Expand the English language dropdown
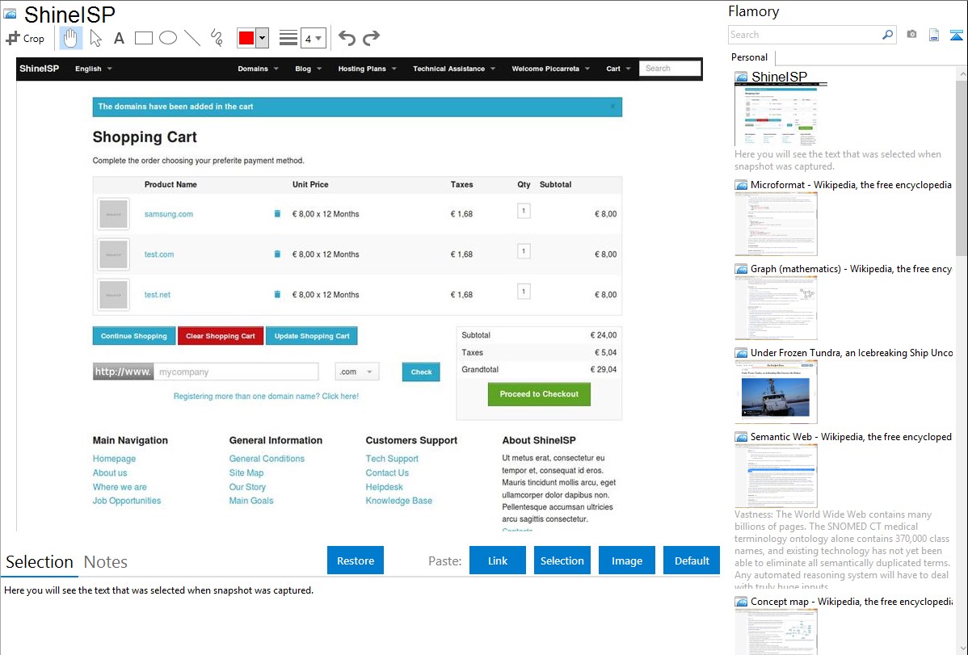The height and width of the screenshot is (655, 968). click(94, 69)
